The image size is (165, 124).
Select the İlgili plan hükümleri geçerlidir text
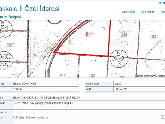coord(31,118)
